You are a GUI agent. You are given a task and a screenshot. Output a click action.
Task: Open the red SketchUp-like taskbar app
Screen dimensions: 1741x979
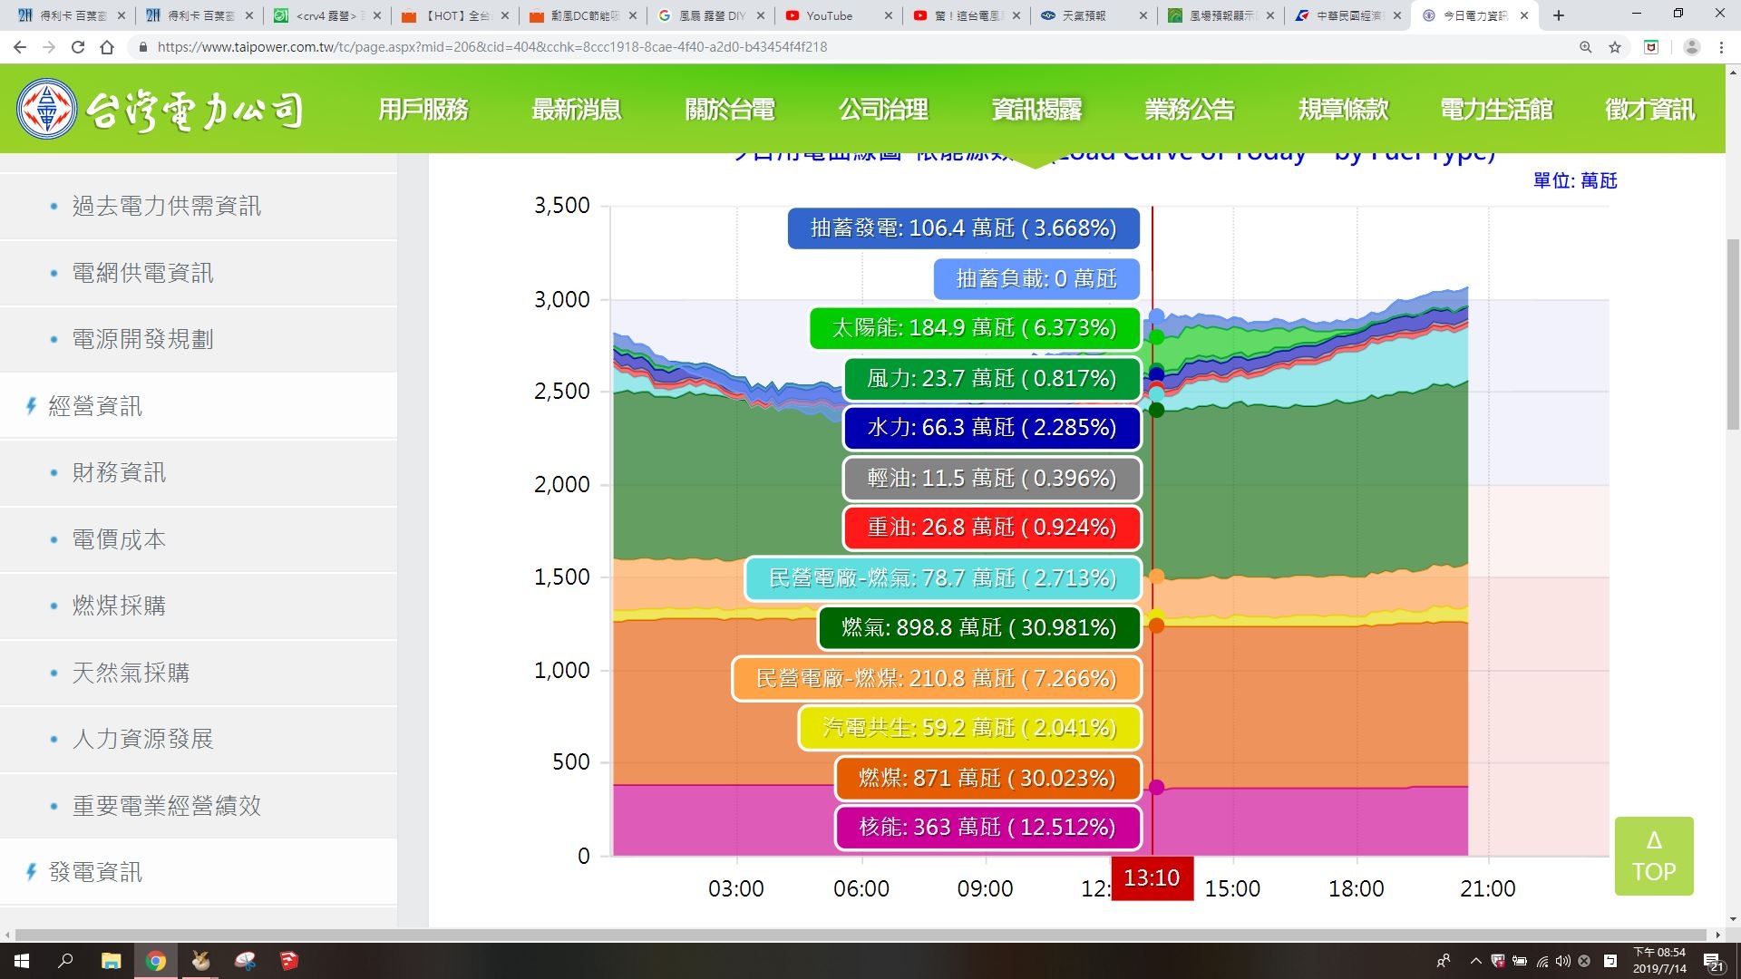point(288,961)
